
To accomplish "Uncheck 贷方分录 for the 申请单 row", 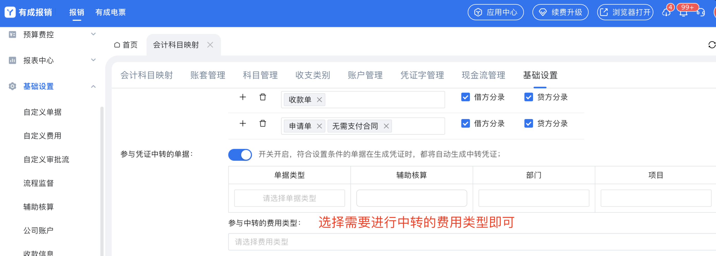I will pos(528,123).
